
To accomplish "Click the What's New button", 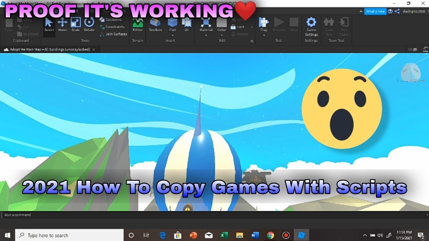I will [x=375, y=11].
